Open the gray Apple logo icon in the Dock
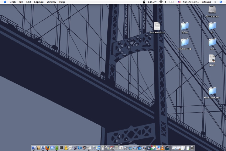Image resolution: width=226 pixels, height=151 pixels. coord(121,148)
